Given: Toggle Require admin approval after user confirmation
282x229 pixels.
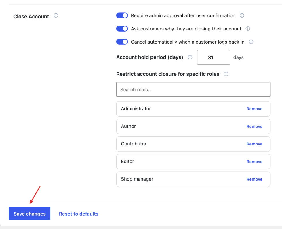Looking at the screenshot, I should coord(122,15).
